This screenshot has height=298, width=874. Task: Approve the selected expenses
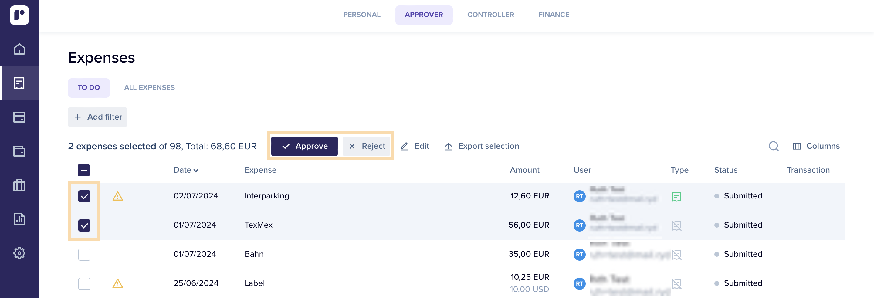point(304,146)
